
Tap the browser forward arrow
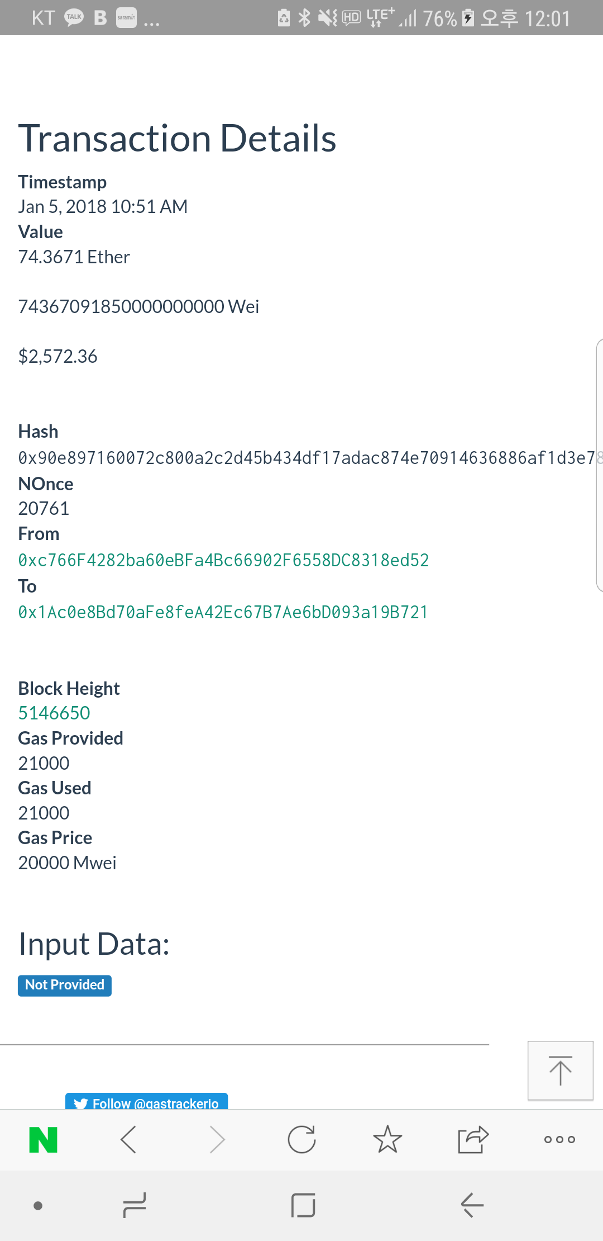(x=217, y=1140)
